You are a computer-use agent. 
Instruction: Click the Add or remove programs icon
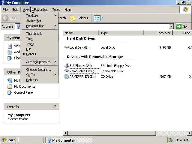point(10,52)
